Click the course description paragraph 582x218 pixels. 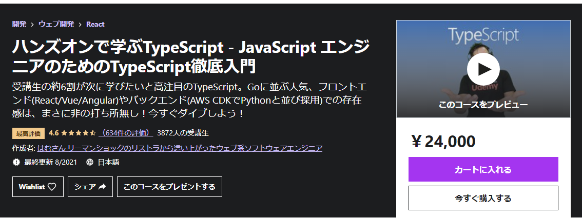click(x=190, y=100)
